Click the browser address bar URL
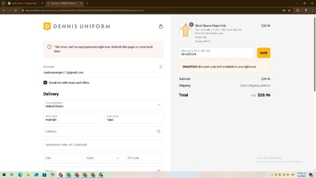This screenshot has height=178, width=316. pos(84,10)
